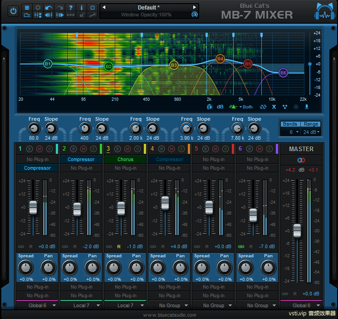Click the master stereo link circles icon
Screen dimensions: 338x319
[301, 160]
